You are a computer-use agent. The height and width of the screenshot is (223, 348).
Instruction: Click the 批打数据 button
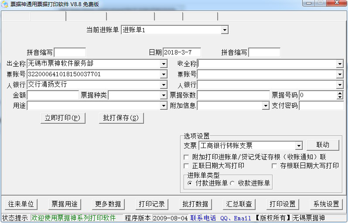pyautogui.click(x=195, y=204)
